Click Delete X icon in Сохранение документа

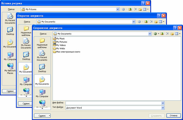pyautogui.click(x=167, y=34)
